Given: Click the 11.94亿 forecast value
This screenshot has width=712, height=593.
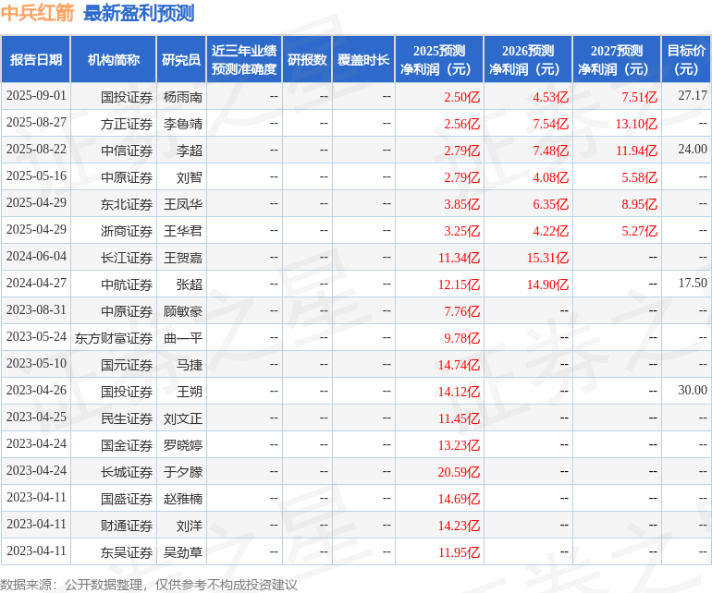Looking at the screenshot, I should [x=636, y=151].
